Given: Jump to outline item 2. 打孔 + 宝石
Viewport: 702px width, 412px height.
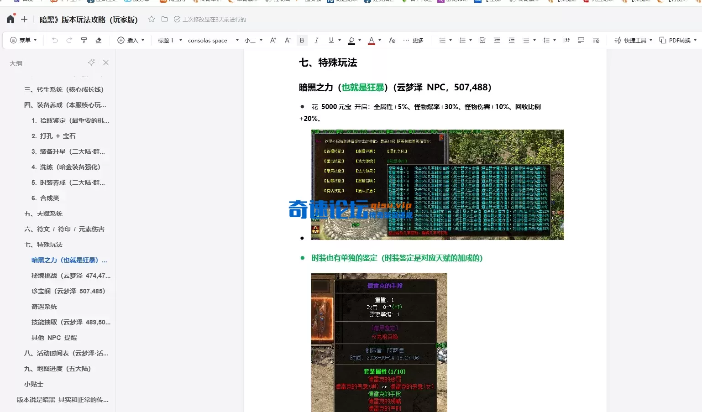Looking at the screenshot, I should [x=53, y=136].
